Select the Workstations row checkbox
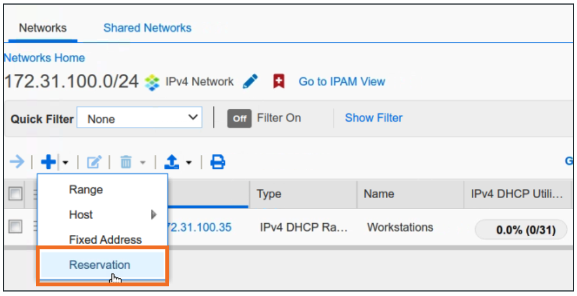 [x=15, y=227]
